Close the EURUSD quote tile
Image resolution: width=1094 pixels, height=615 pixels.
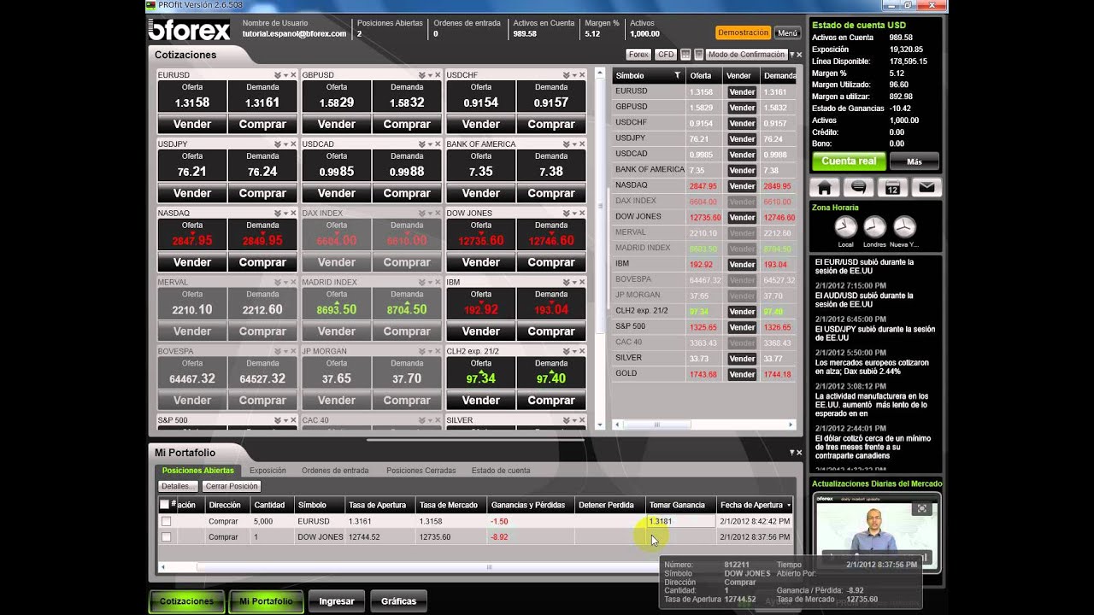(x=293, y=75)
